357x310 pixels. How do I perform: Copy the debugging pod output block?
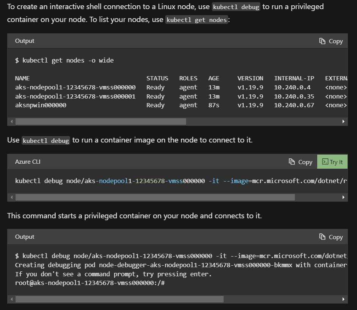coord(331,237)
